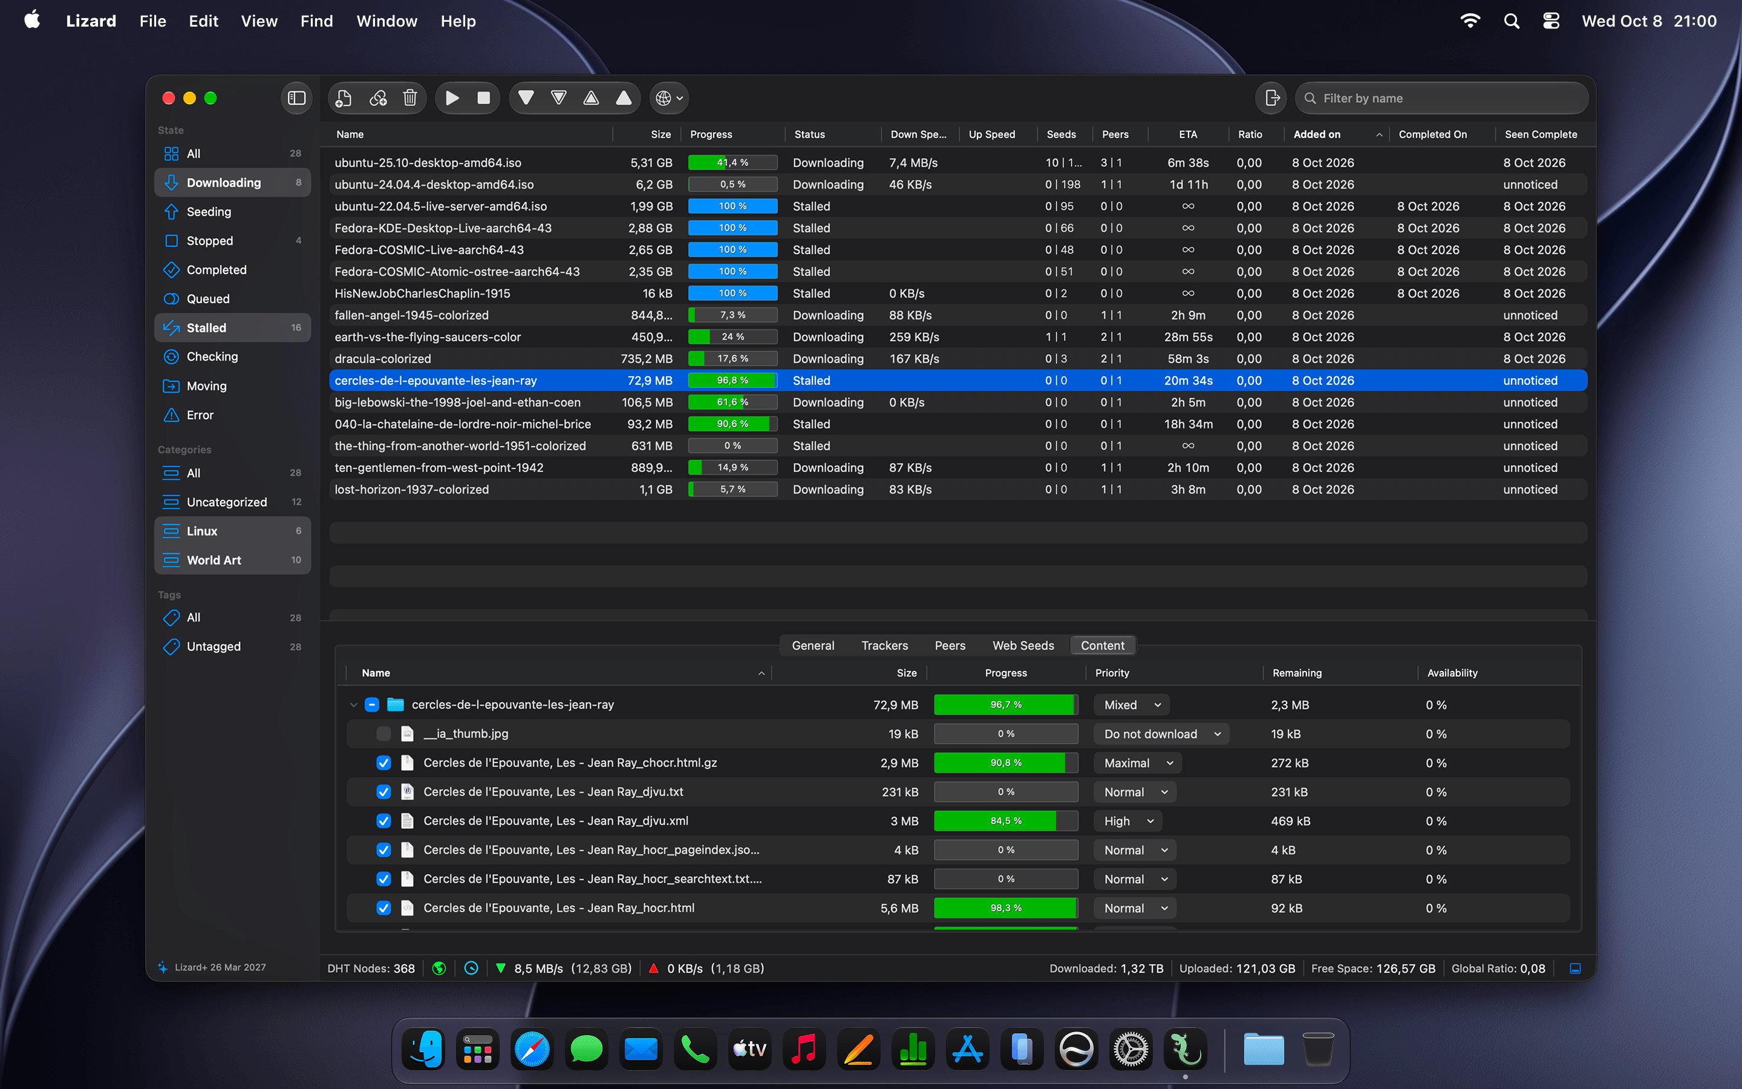Select the Linux category
The image size is (1742, 1089).
[232, 531]
